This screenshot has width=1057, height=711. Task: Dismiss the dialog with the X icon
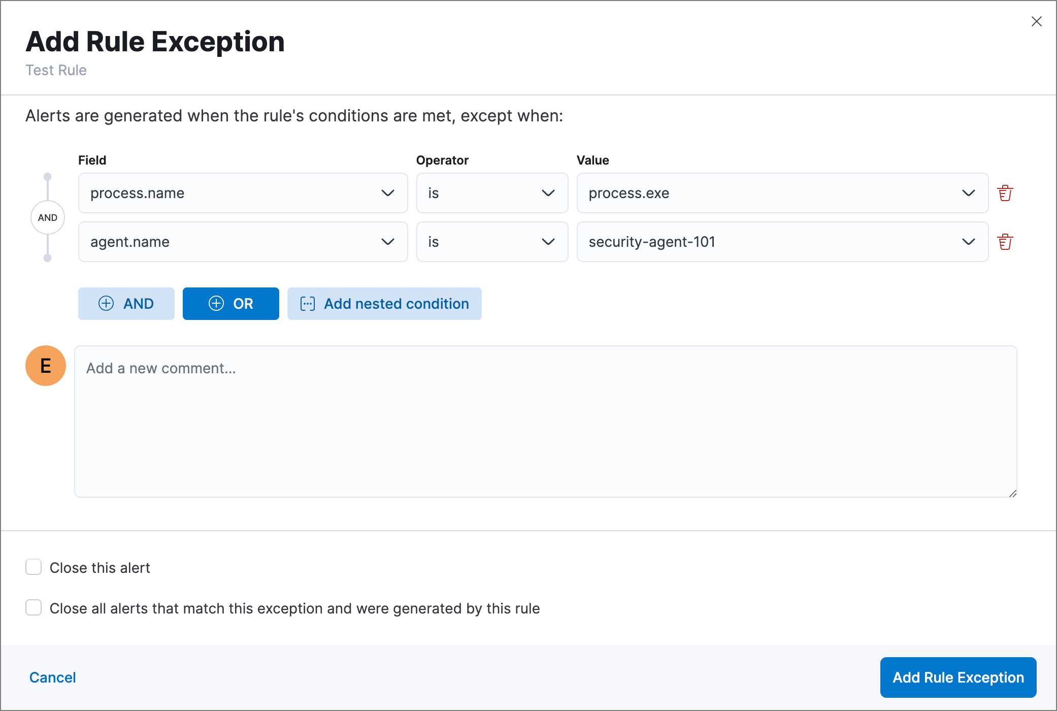click(x=1036, y=21)
